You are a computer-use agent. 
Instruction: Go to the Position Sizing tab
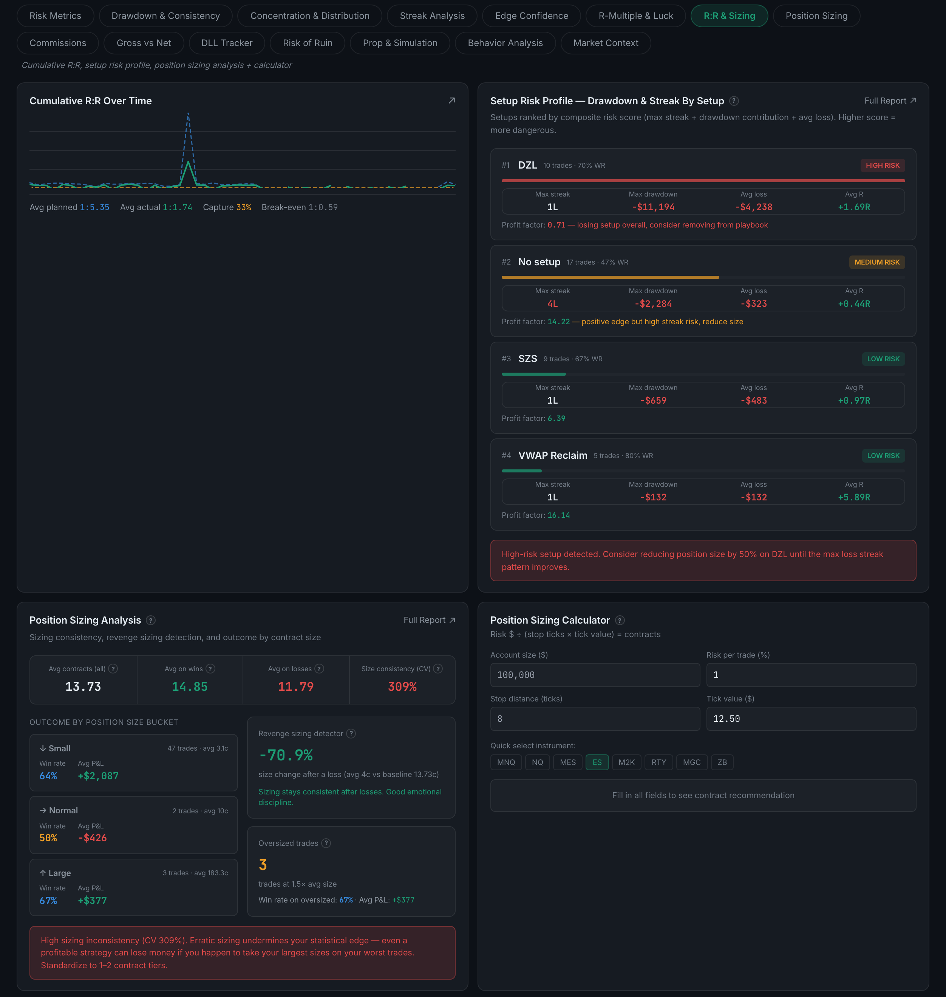[x=816, y=16]
